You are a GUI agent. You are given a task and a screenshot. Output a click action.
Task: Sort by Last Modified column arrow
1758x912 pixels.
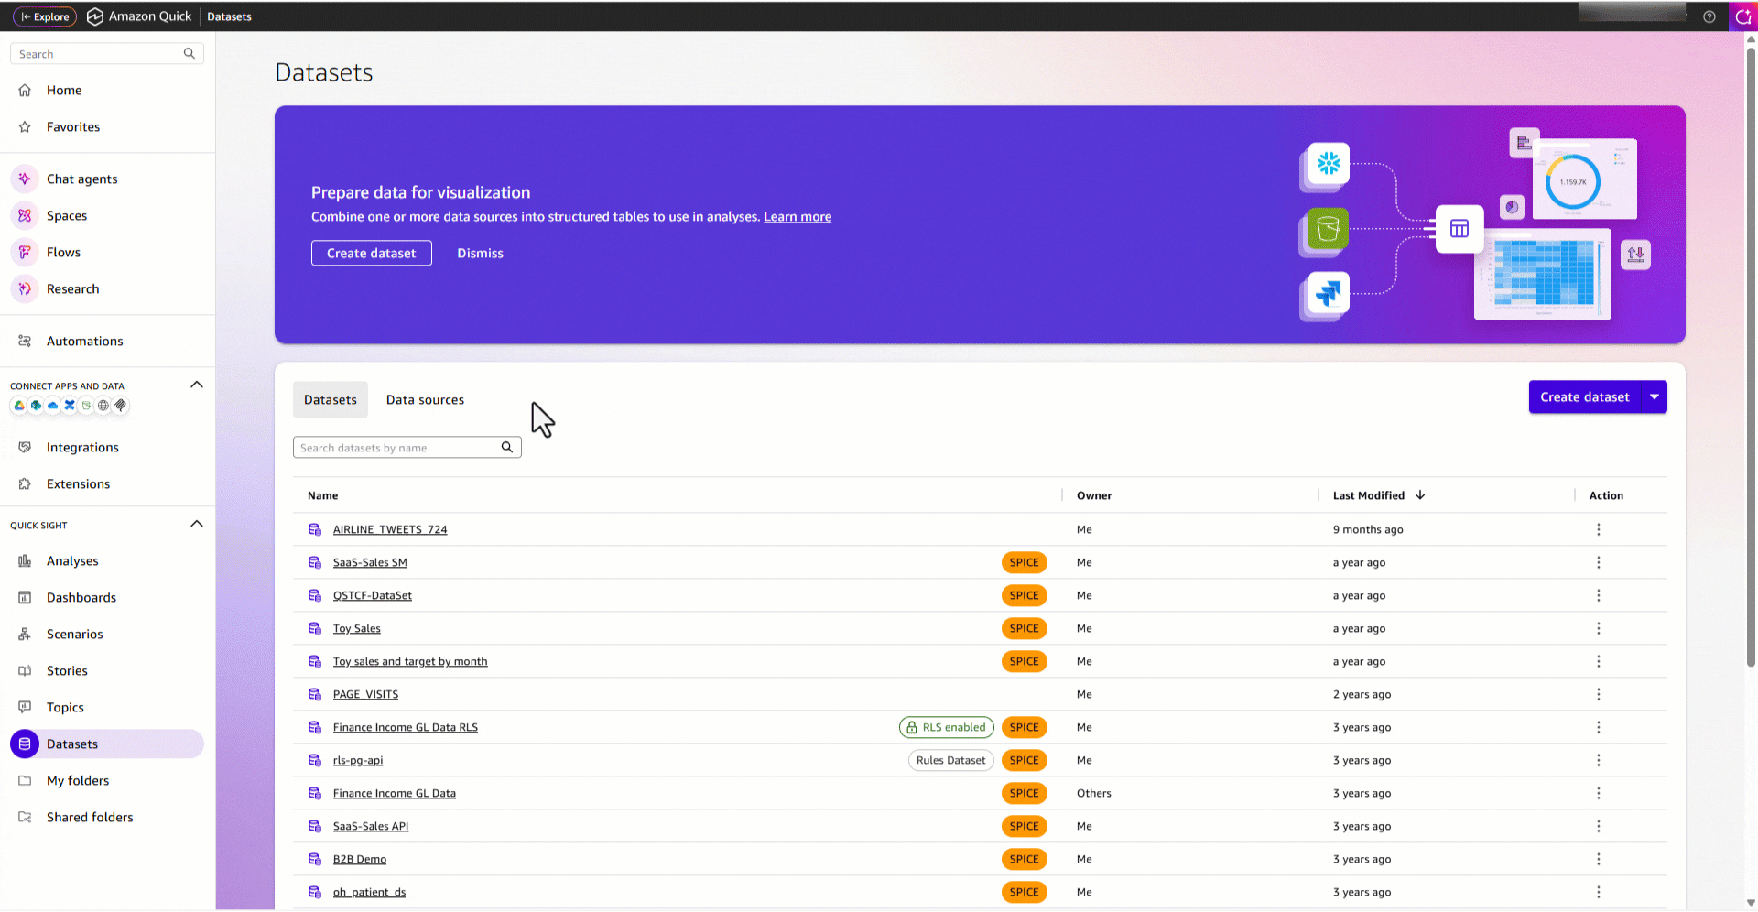[1420, 495]
